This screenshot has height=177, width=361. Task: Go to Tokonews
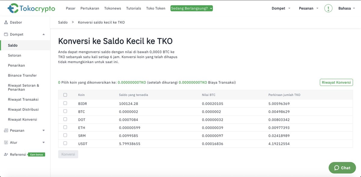pyautogui.click(x=113, y=8)
